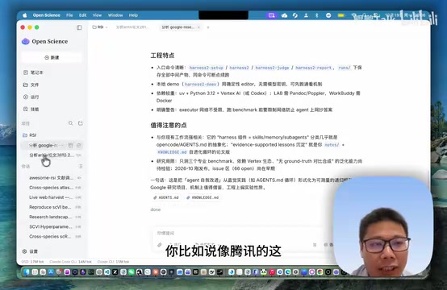
Task: Click the harness2-demo code link
Action: pos(201,85)
